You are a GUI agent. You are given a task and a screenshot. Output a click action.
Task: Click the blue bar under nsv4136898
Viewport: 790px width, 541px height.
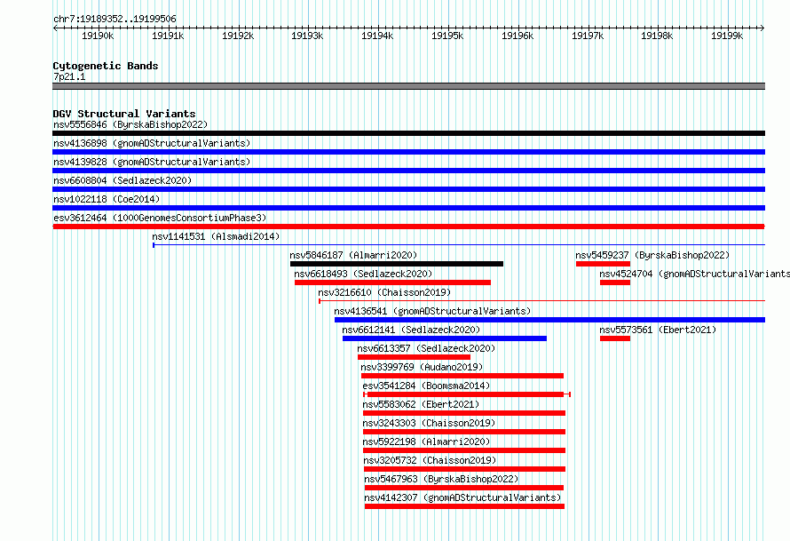click(x=408, y=152)
